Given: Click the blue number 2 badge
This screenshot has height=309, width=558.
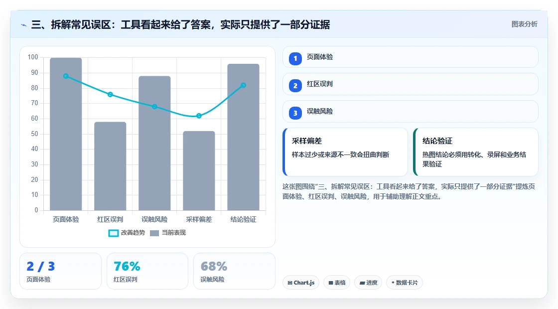Looking at the screenshot, I should click(295, 86).
